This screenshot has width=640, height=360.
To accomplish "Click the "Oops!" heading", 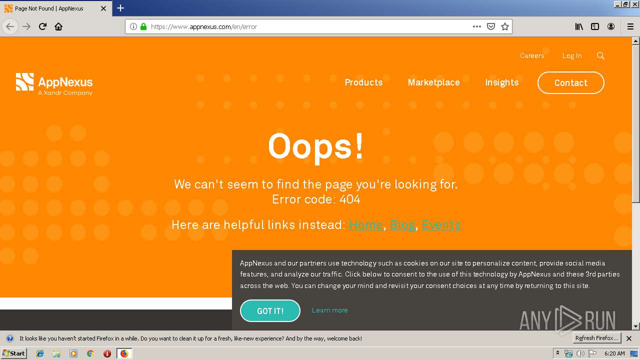I will [316, 146].
